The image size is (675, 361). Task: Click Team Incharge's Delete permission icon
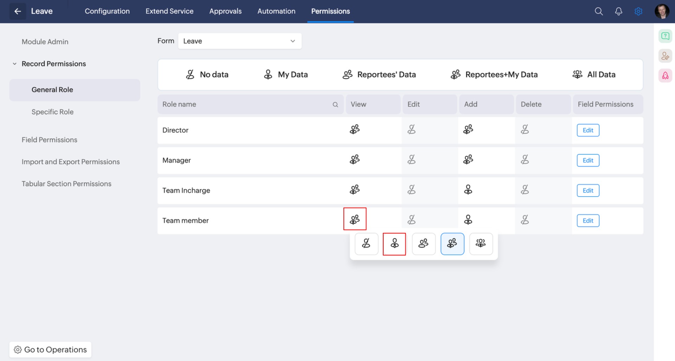[525, 190]
